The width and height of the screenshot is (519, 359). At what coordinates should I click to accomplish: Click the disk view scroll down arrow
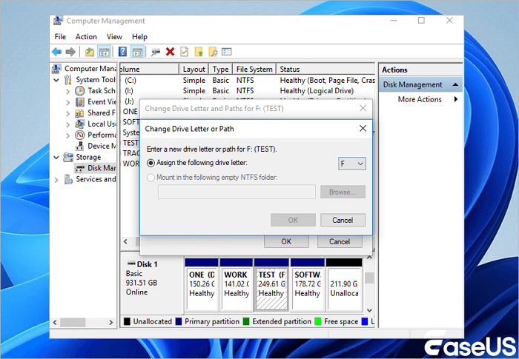click(x=369, y=310)
